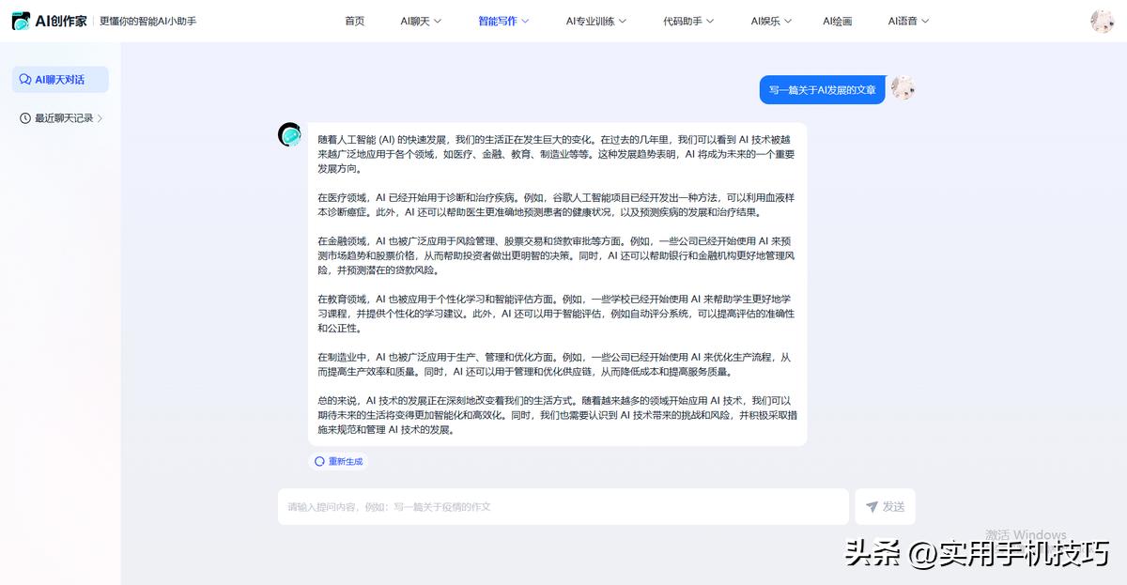Image resolution: width=1127 pixels, height=585 pixels.
Task: Click the AI assistant avatar in the chat reply
Action: pos(288,135)
